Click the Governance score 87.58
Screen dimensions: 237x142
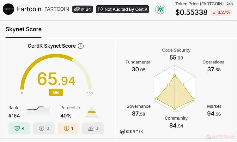tap(138, 114)
